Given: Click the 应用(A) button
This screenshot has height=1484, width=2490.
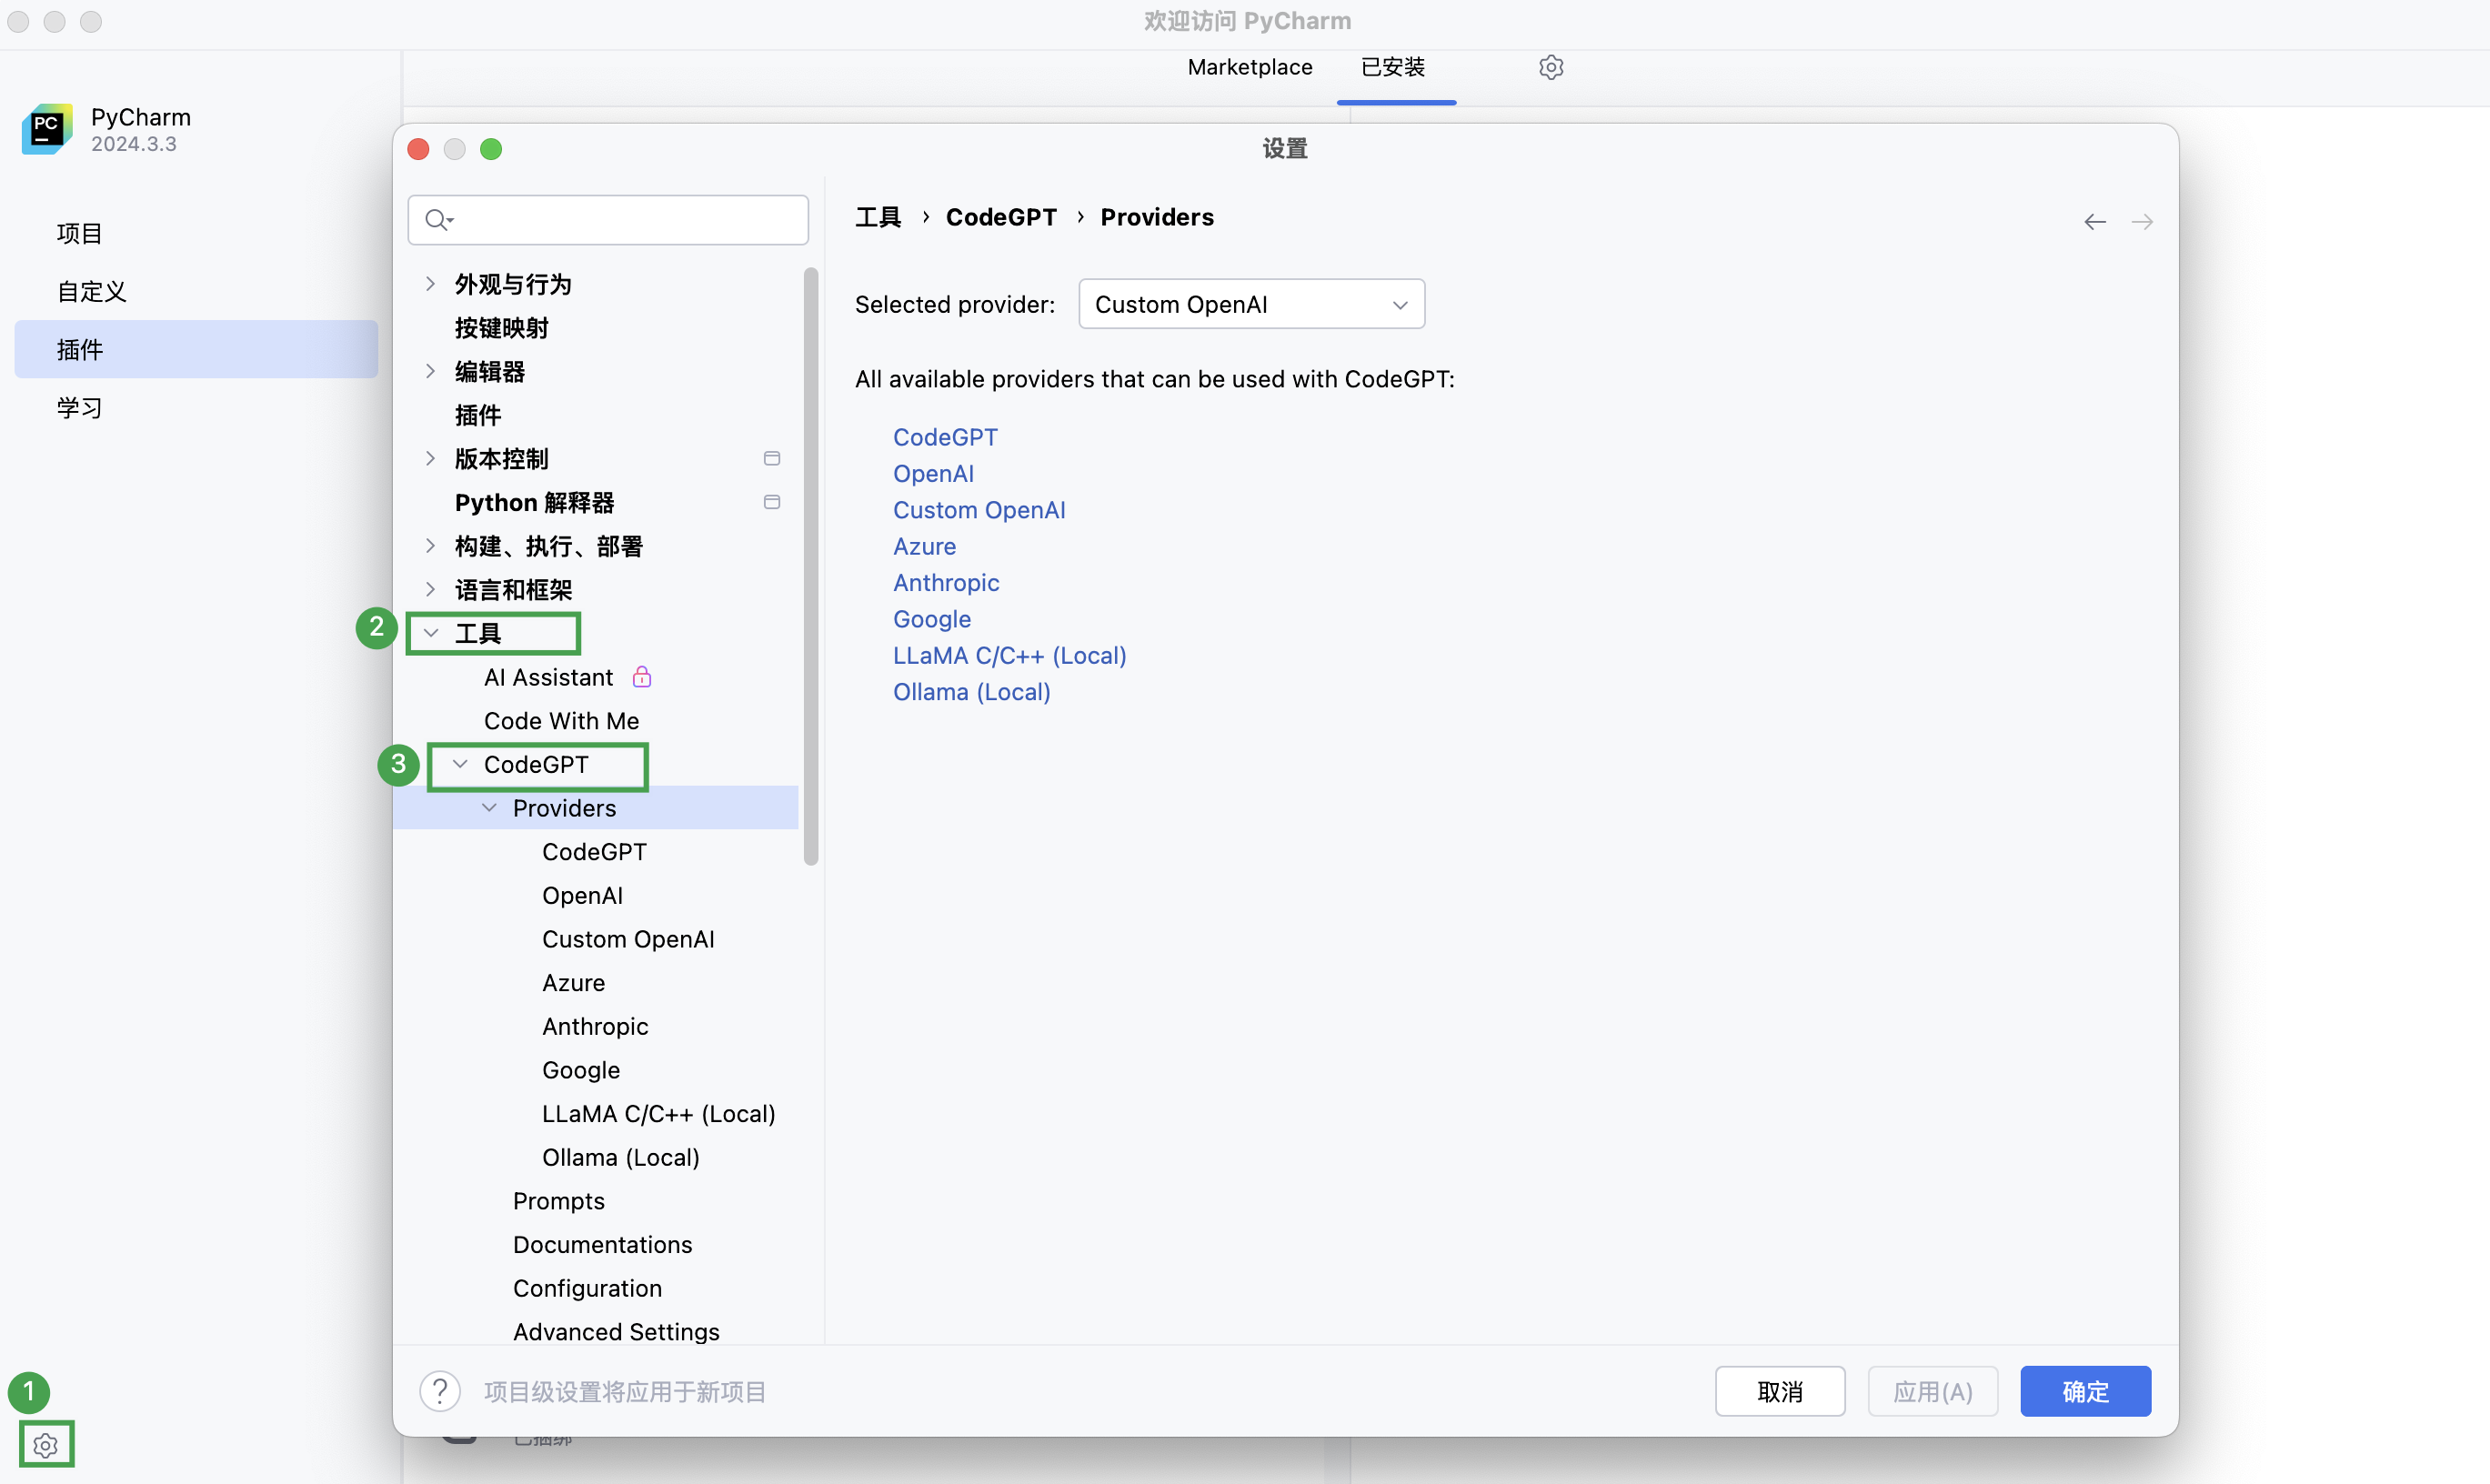Looking at the screenshot, I should point(1933,1391).
